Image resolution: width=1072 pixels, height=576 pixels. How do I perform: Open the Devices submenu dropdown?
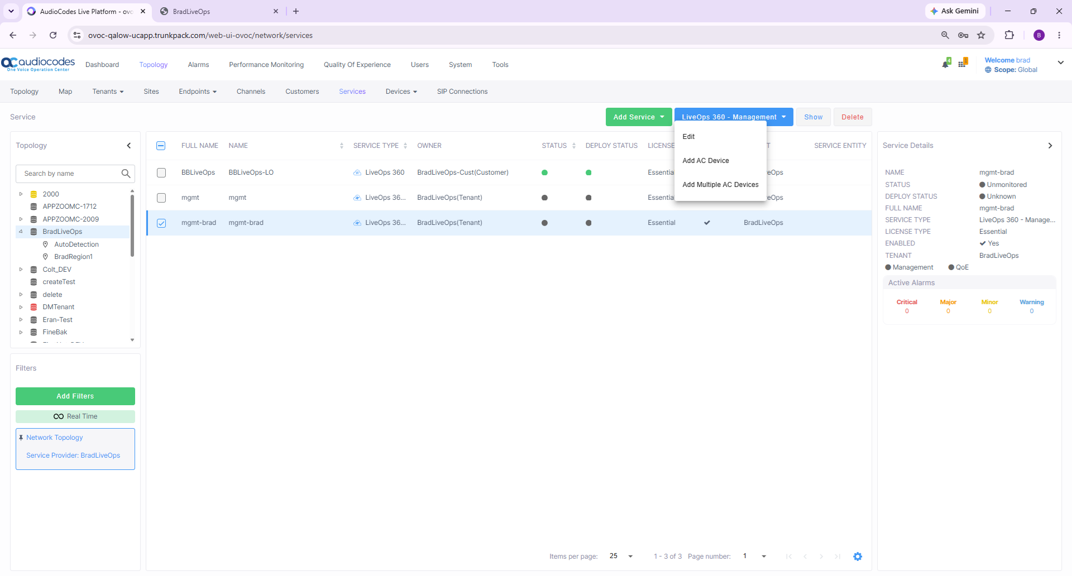point(401,92)
